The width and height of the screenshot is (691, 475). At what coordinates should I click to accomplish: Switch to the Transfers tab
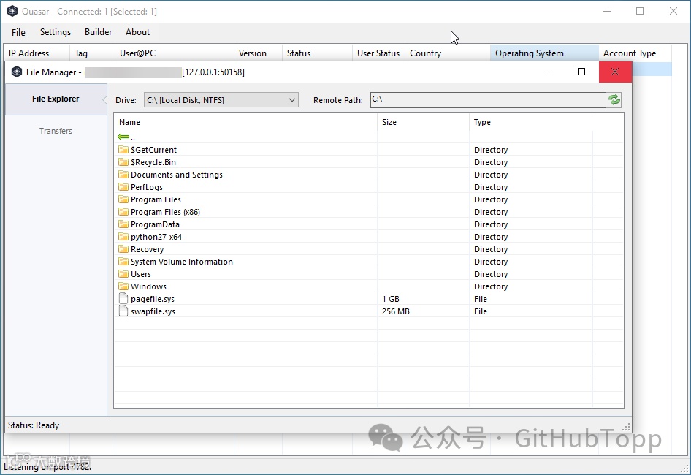click(56, 131)
